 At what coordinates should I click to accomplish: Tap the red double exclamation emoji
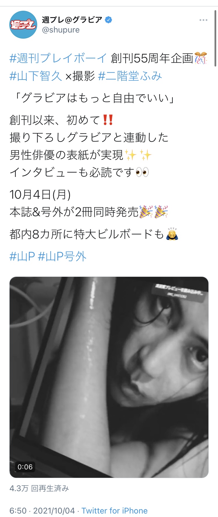click(108, 120)
